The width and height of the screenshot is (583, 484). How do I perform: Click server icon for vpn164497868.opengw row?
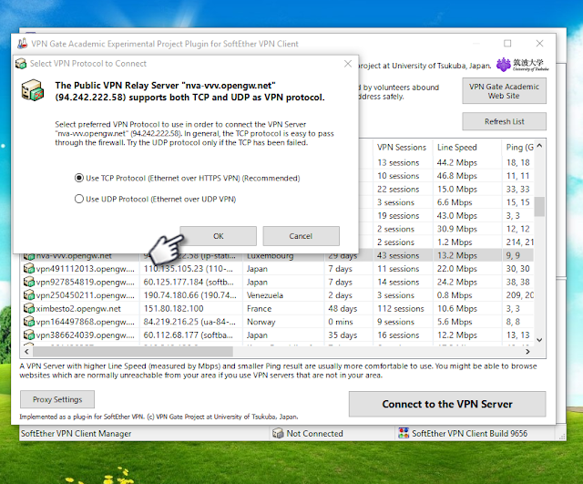click(x=29, y=322)
